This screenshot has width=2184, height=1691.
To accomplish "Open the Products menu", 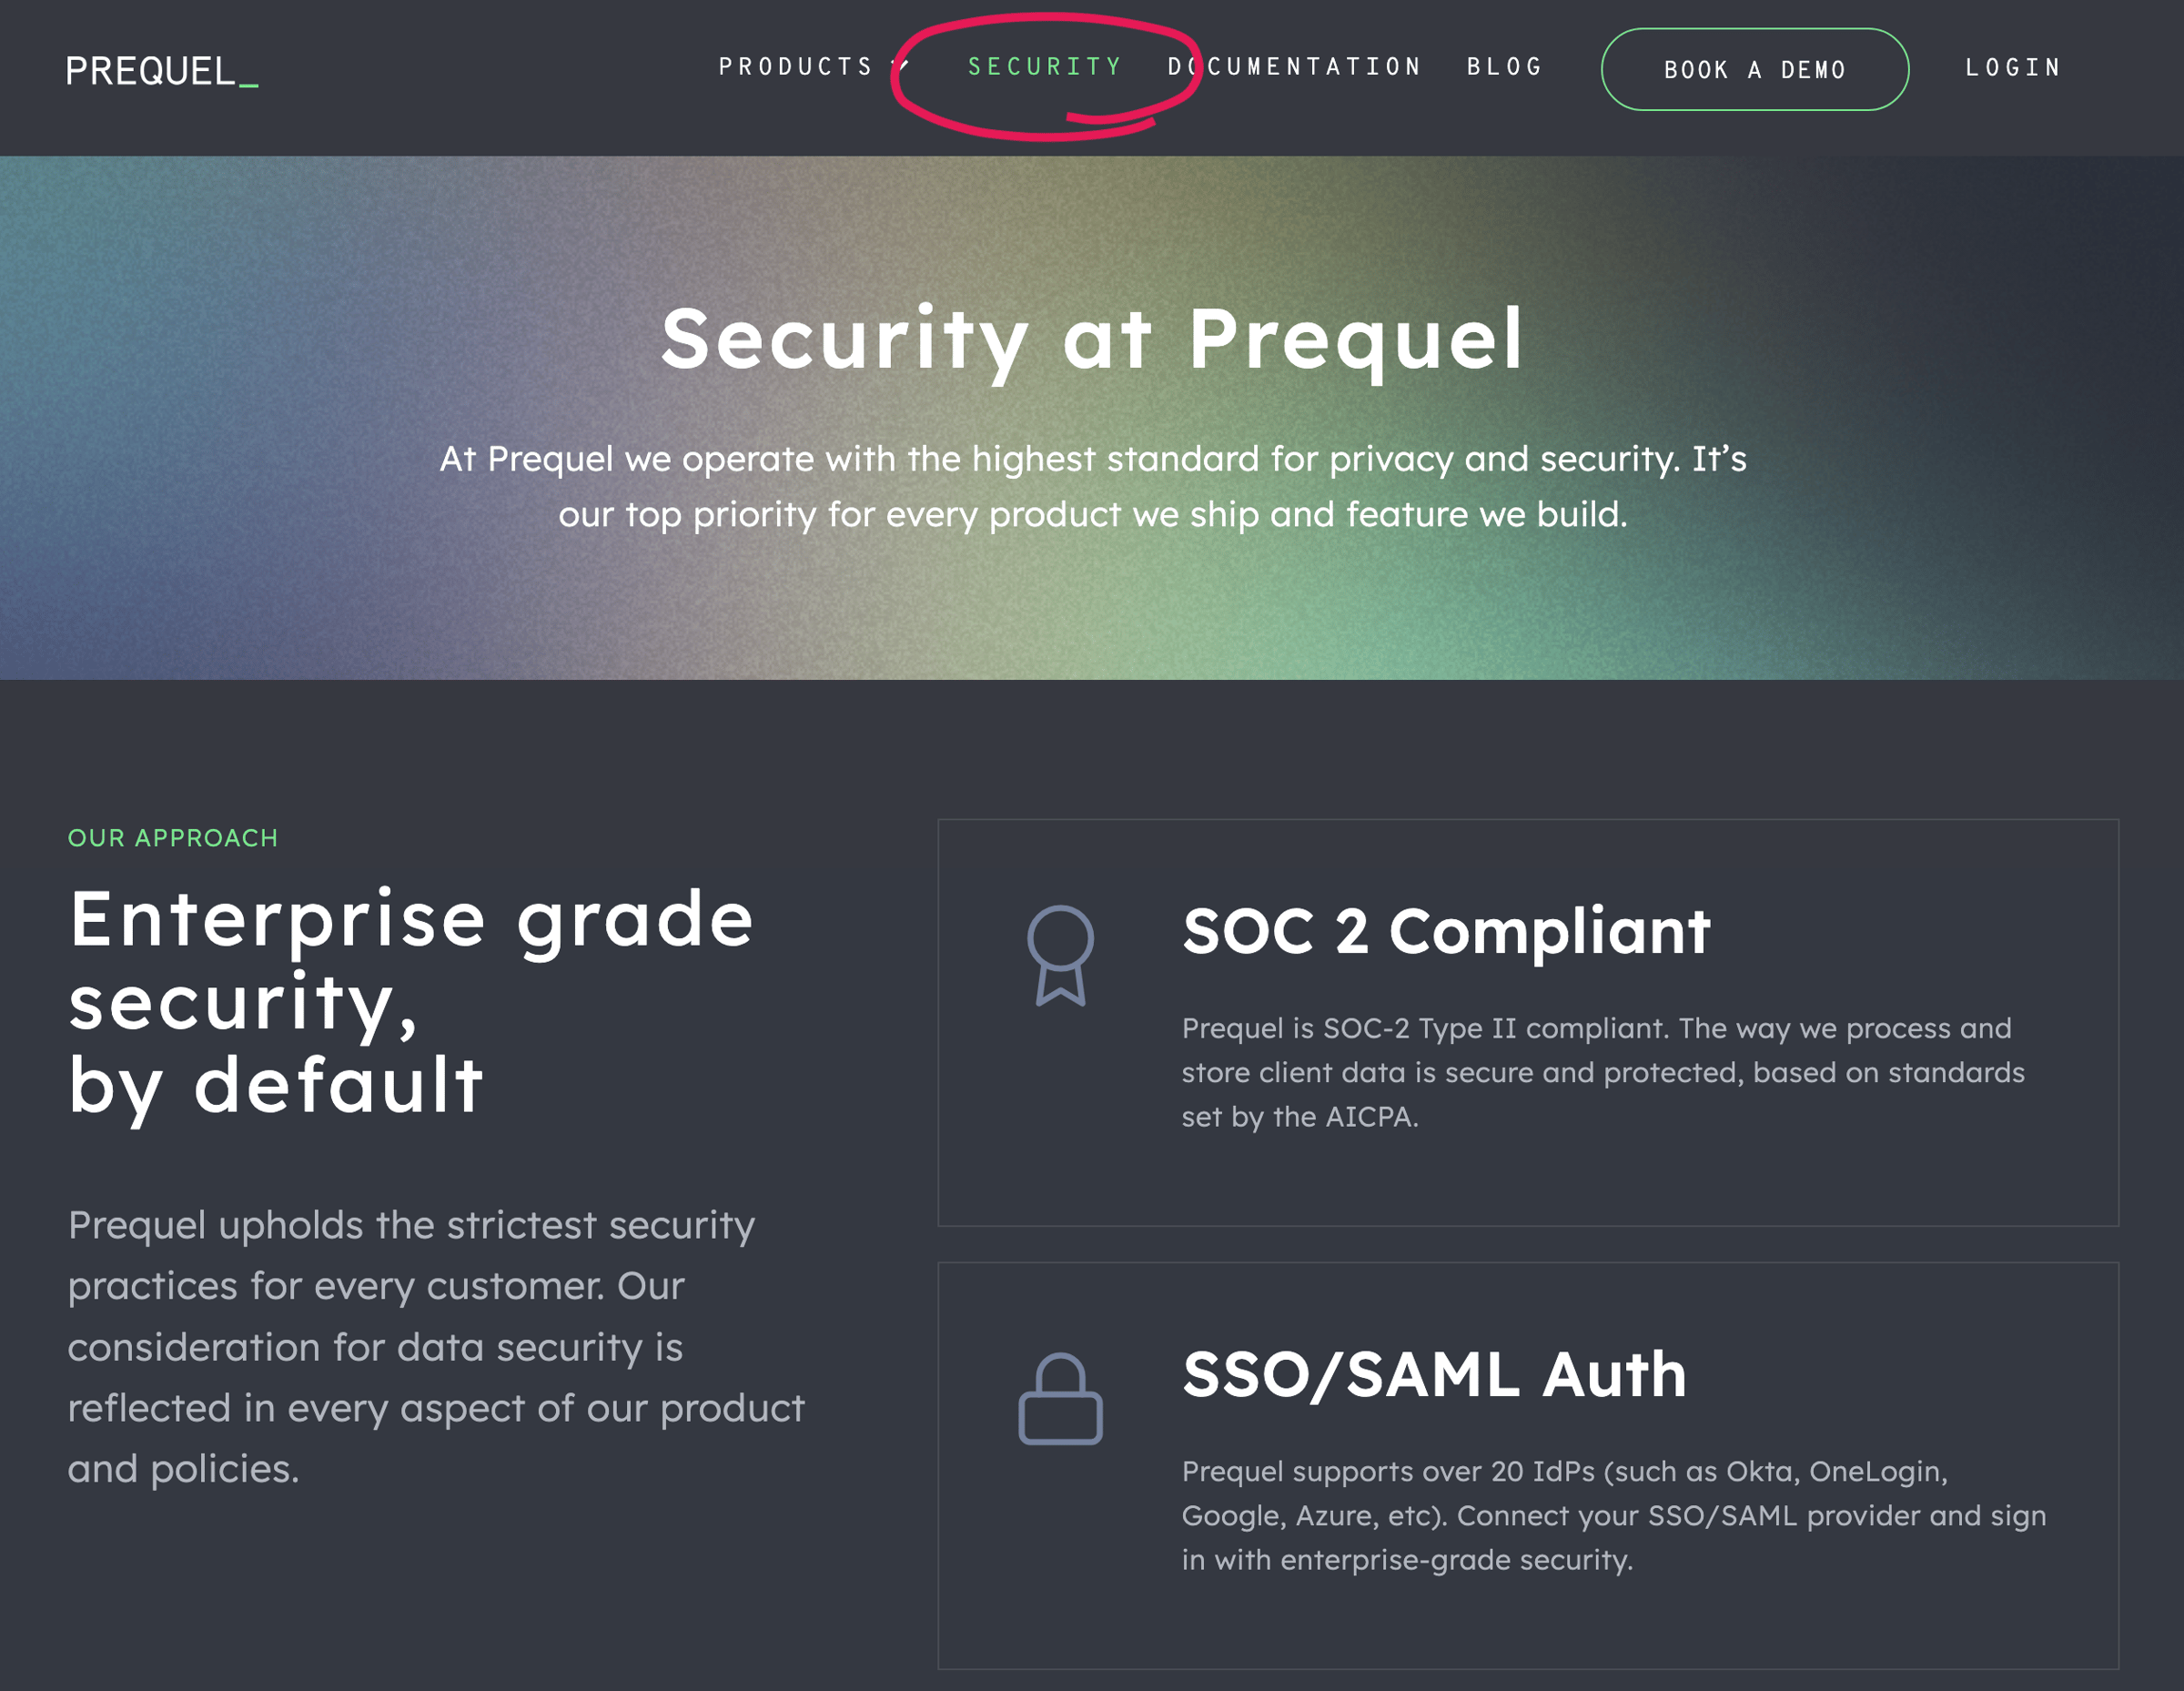I will [796, 67].
